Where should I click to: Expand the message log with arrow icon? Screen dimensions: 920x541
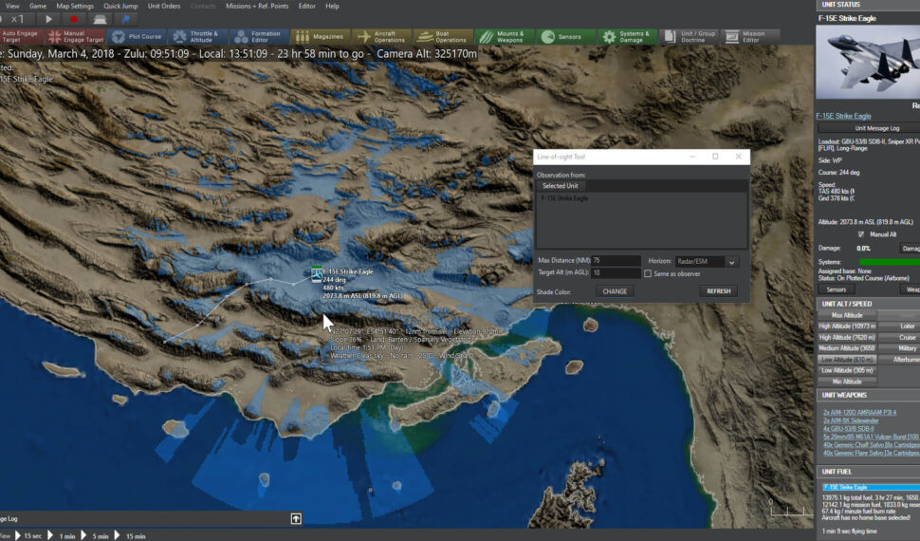(296, 518)
